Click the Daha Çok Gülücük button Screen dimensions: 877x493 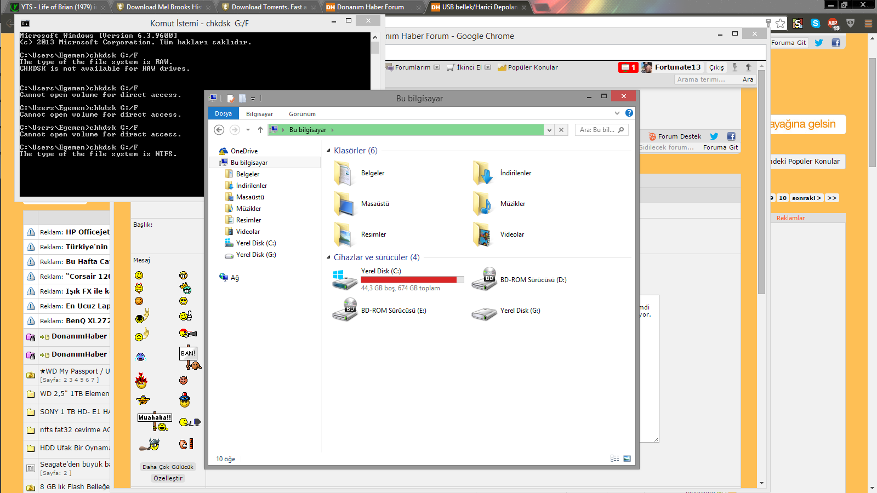point(168,467)
